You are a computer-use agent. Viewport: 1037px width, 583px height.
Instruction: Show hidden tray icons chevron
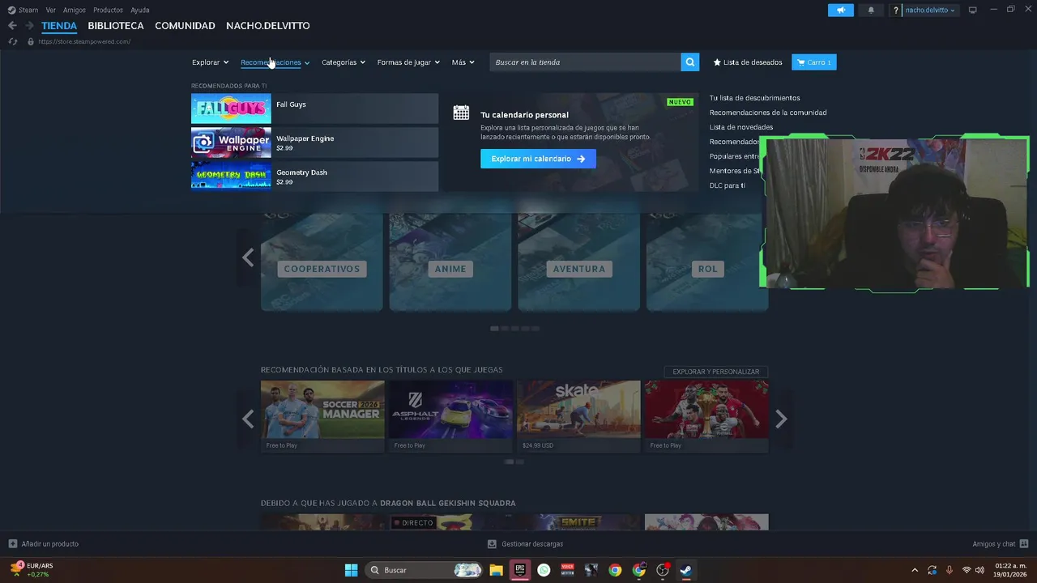click(x=915, y=570)
